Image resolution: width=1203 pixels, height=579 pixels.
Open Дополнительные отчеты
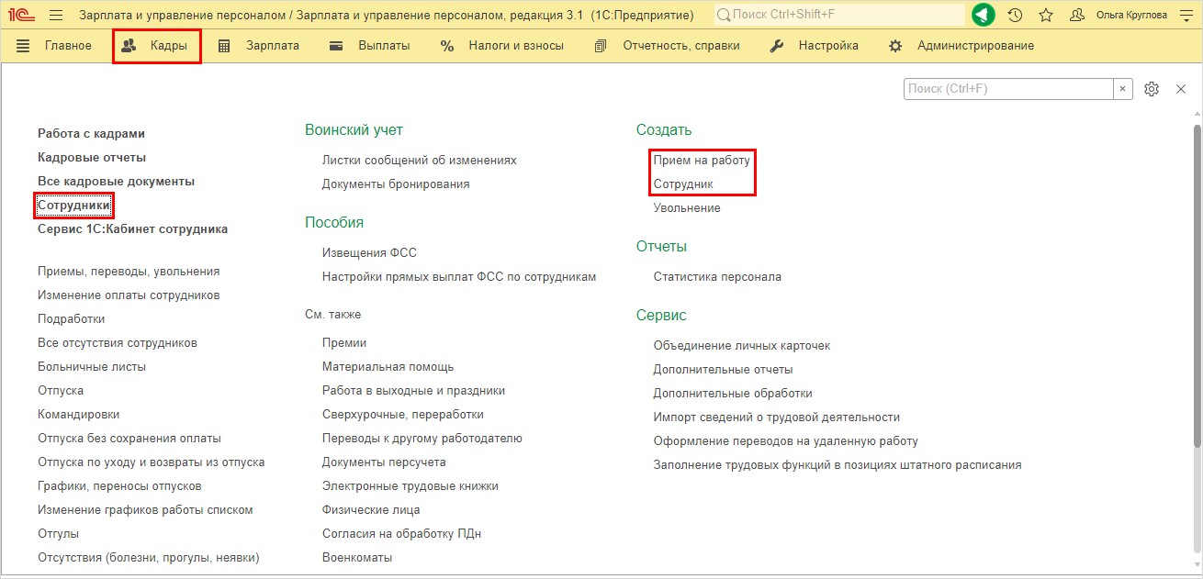[723, 370]
